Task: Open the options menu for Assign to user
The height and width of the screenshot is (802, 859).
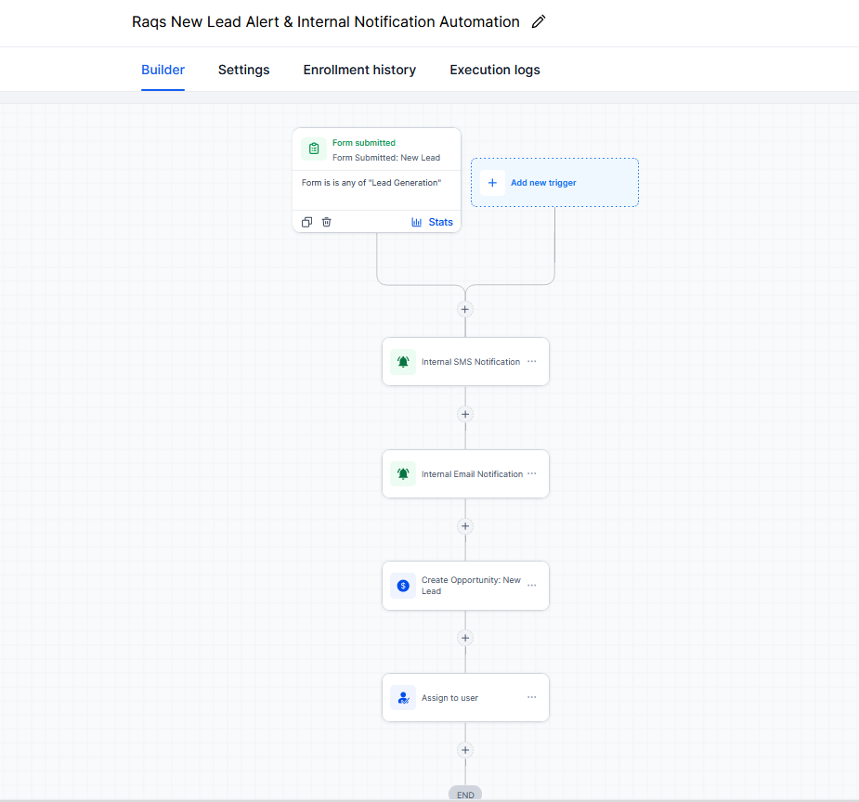Action: pos(532,697)
